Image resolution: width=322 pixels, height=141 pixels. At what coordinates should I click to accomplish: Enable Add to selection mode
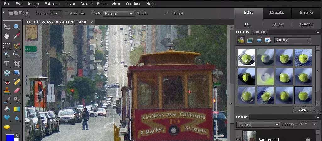pyautogui.click(x=16, y=13)
